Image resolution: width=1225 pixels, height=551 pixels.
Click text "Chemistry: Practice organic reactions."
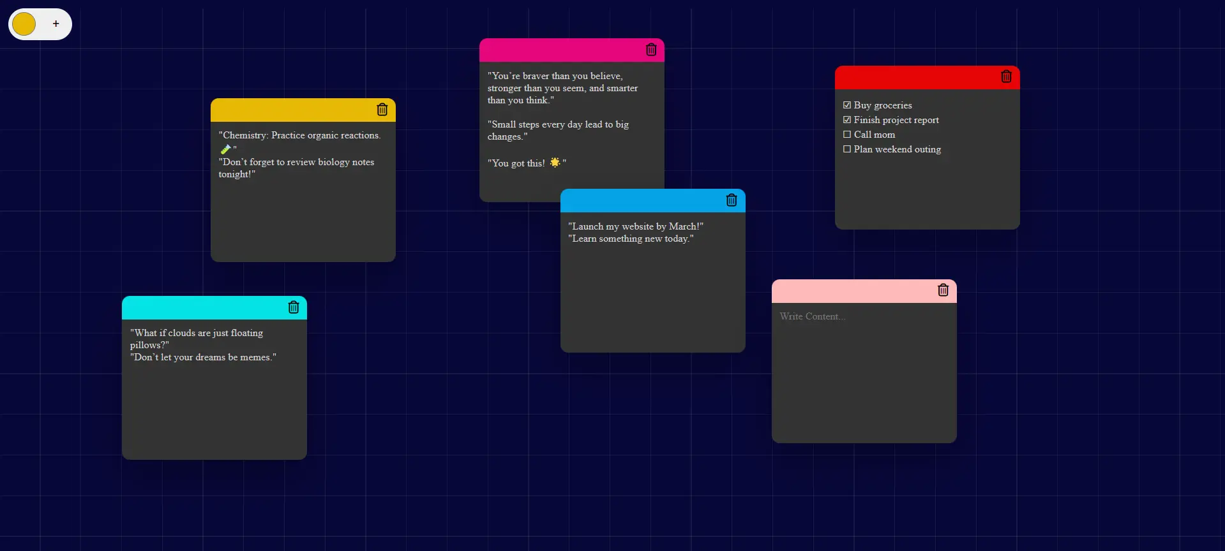pos(301,135)
